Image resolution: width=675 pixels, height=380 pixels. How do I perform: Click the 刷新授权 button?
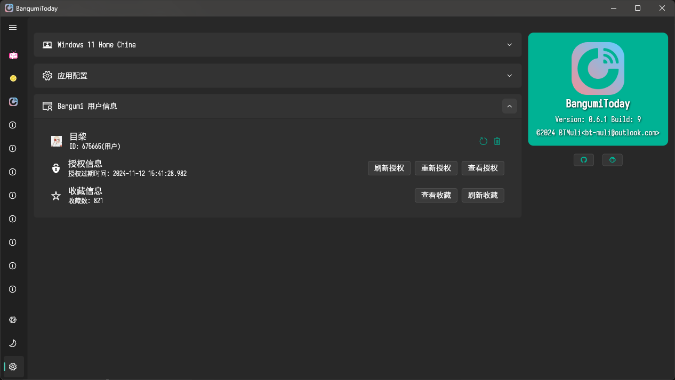click(389, 168)
